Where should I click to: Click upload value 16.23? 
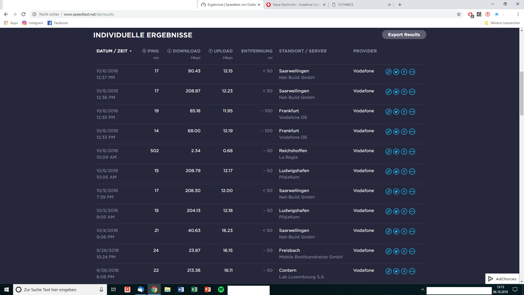(227, 230)
